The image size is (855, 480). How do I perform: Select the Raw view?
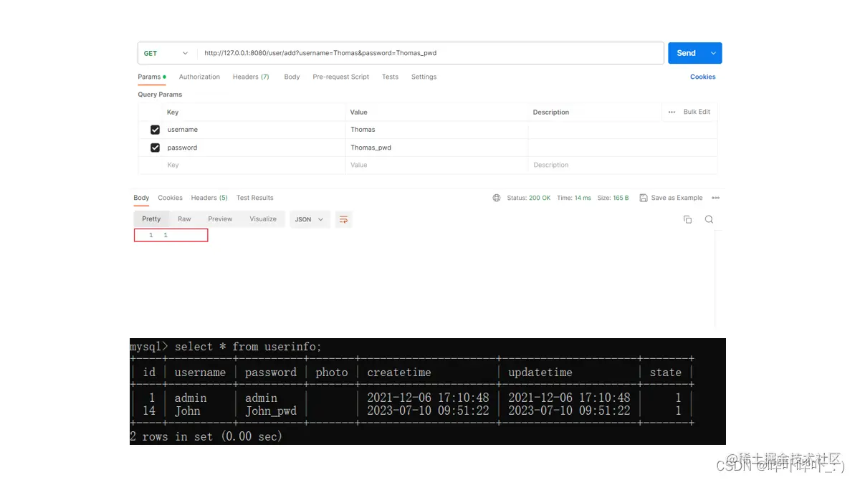point(184,219)
